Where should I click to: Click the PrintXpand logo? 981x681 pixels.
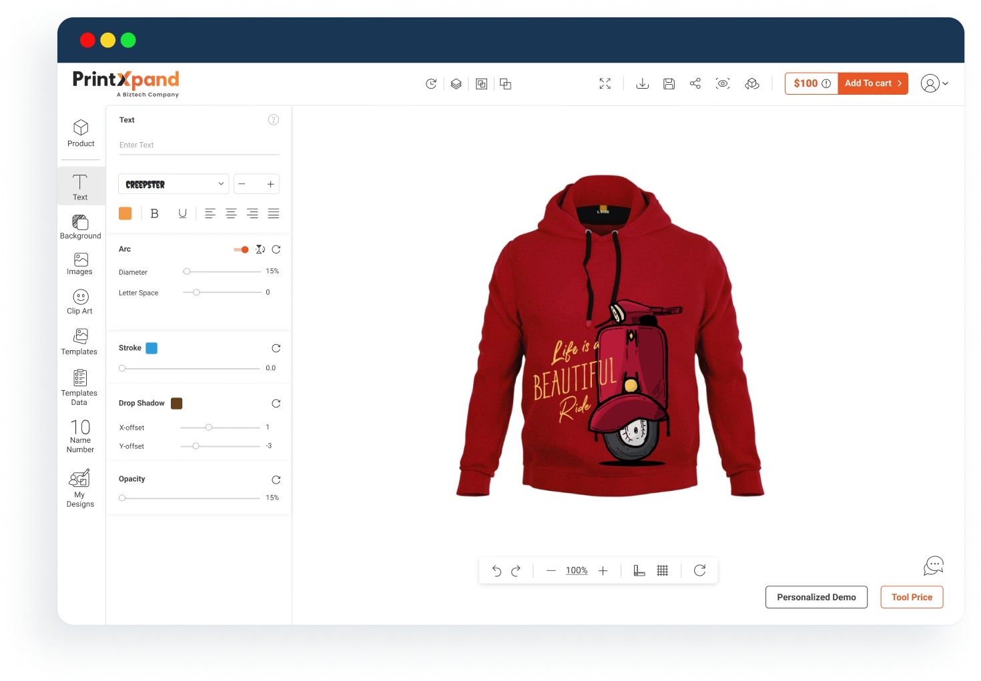125,83
